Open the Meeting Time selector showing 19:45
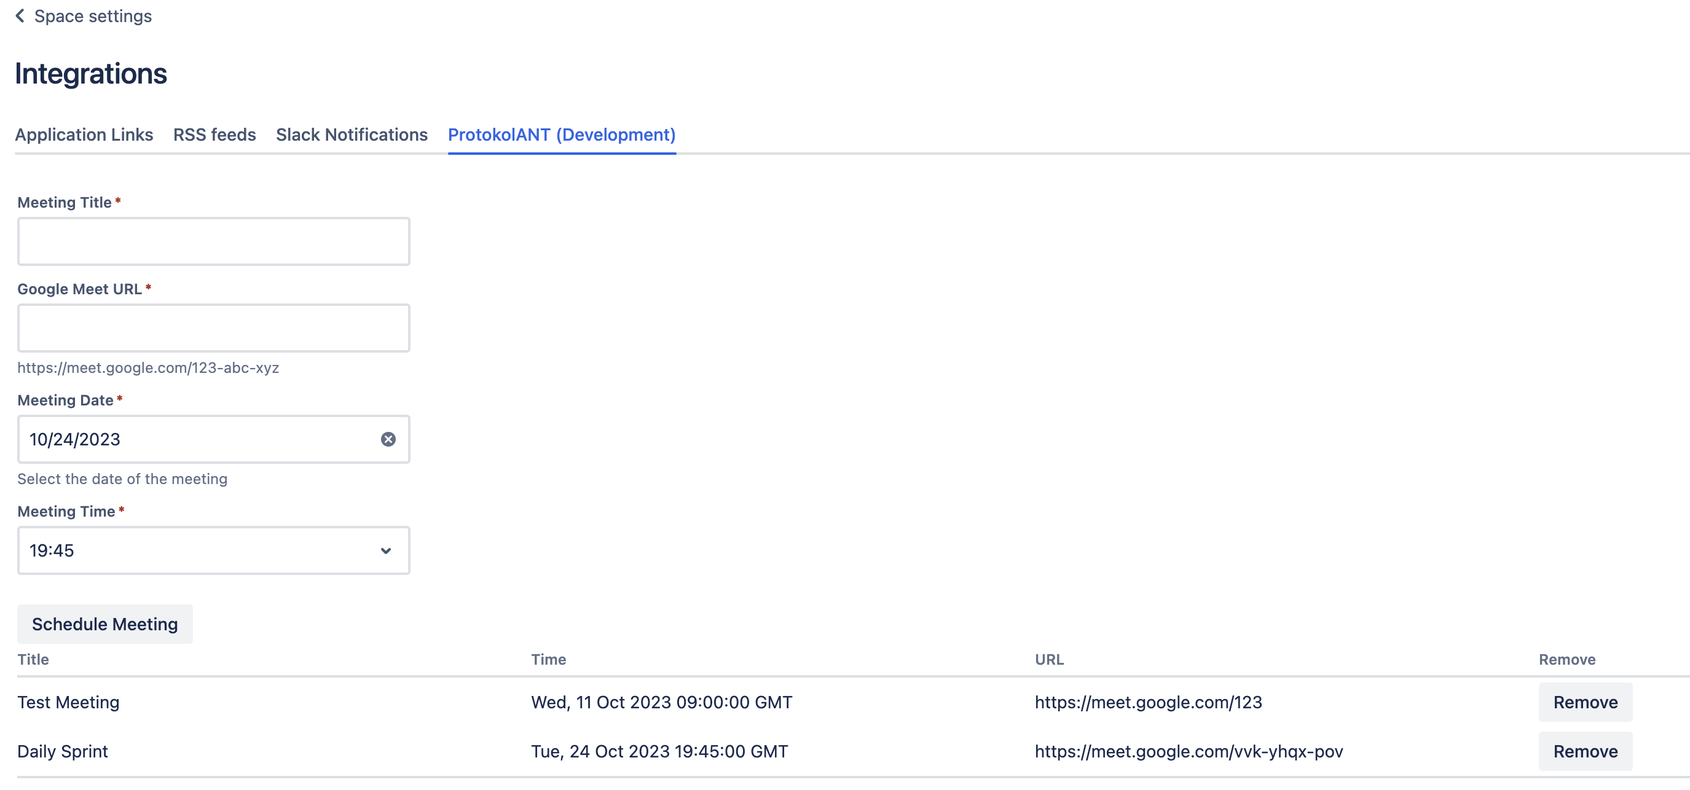 click(197, 550)
